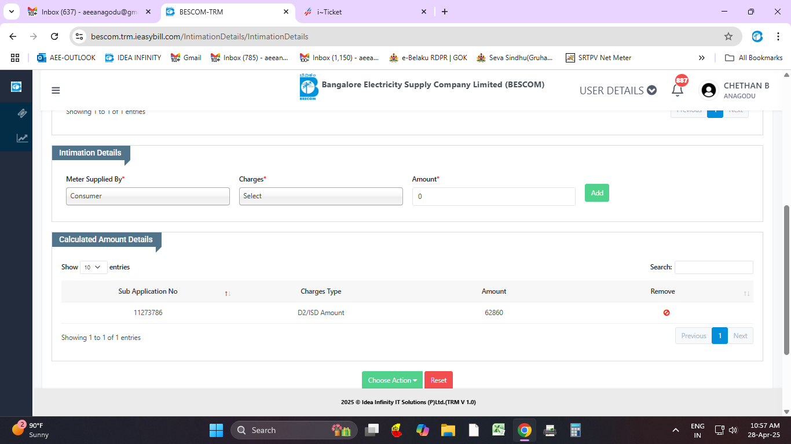The image size is (791, 444).
Task: Show more bookmarks chevron
Action: click(x=702, y=58)
